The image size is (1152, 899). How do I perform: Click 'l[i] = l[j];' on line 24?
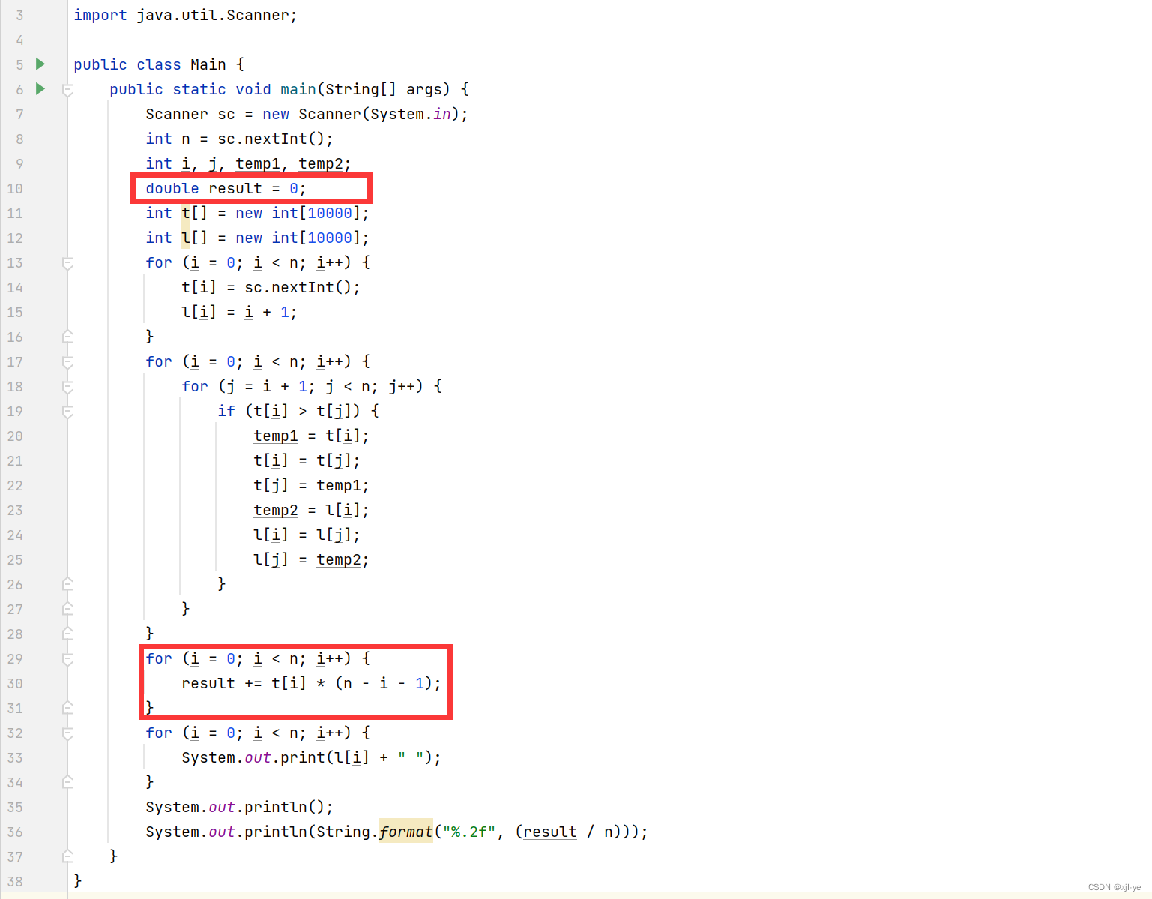tap(307, 535)
